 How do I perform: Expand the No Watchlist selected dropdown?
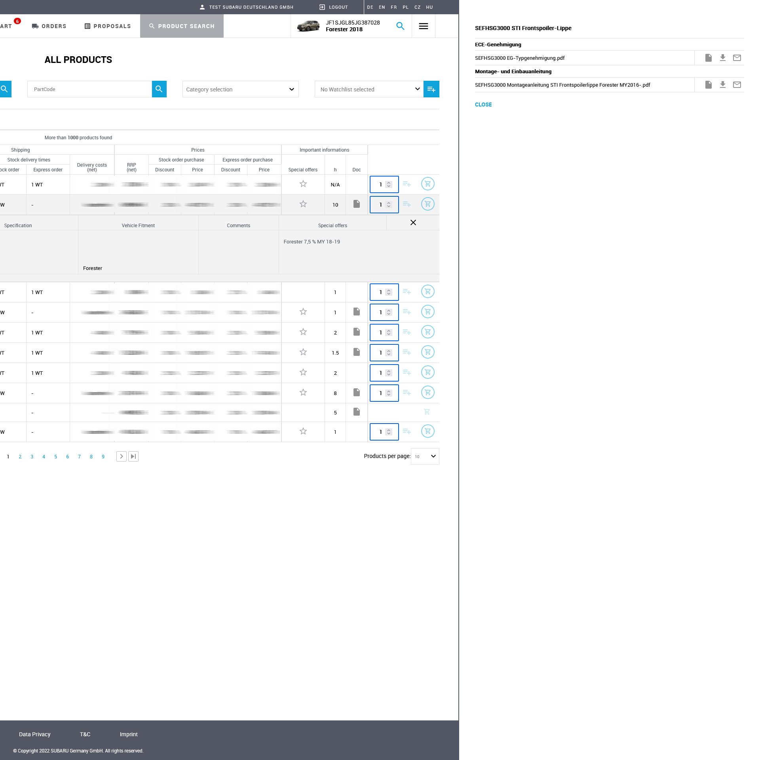tap(369, 89)
